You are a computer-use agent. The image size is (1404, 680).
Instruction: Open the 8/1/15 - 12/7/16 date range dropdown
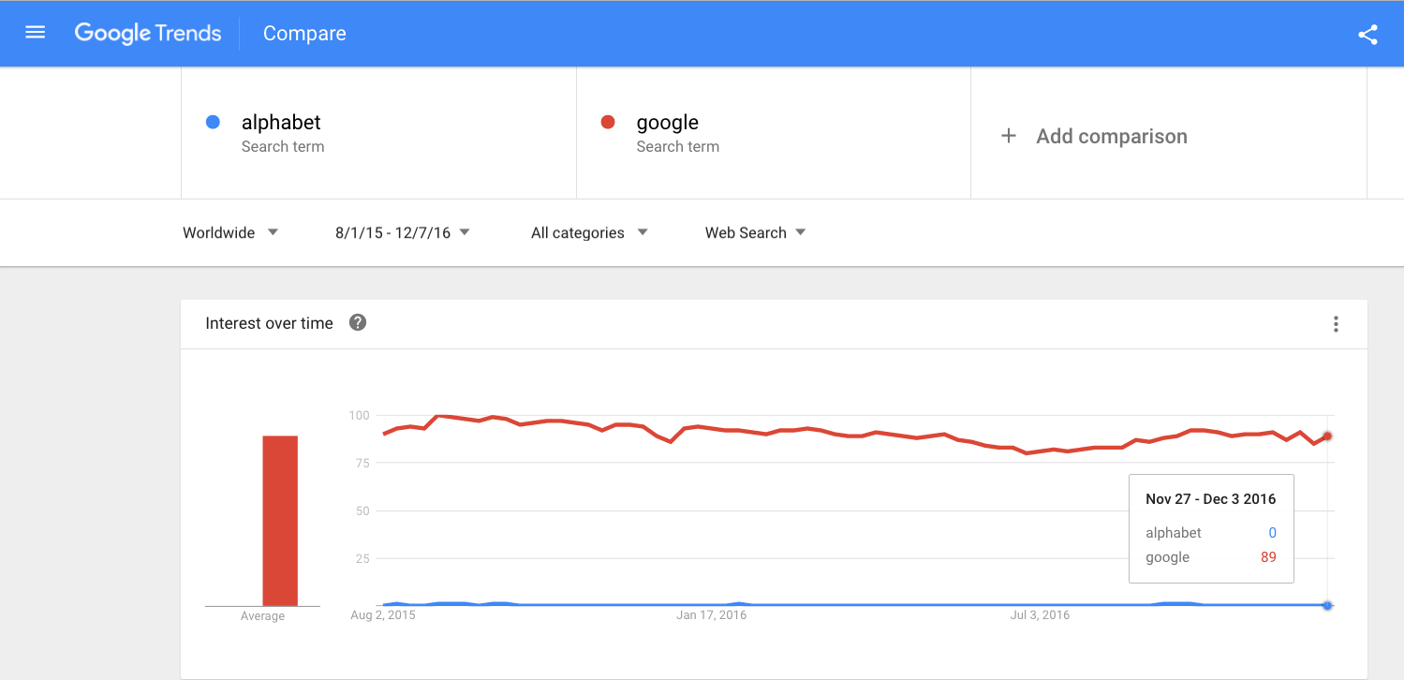[x=403, y=232]
